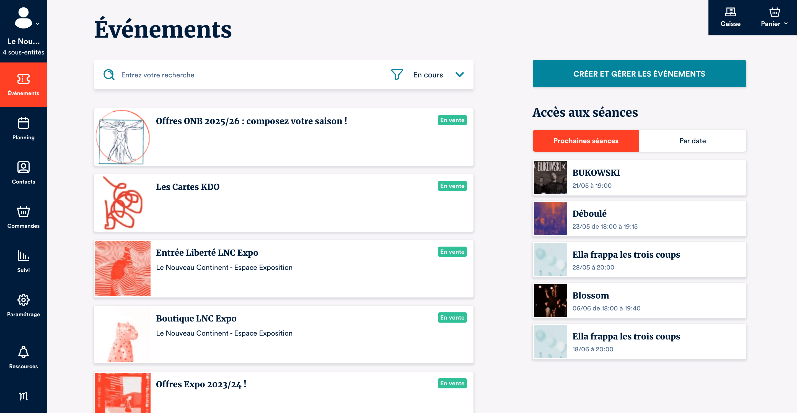Click Créer et gérer les événements
The height and width of the screenshot is (413, 797).
click(x=639, y=74)
